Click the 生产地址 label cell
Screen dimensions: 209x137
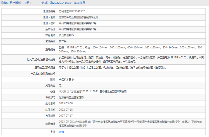click(x=29, y=29)
